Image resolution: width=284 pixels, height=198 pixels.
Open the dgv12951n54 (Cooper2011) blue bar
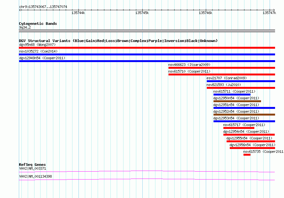pos(244,108)
